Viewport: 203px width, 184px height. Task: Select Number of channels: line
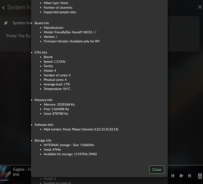click(58, 8)
